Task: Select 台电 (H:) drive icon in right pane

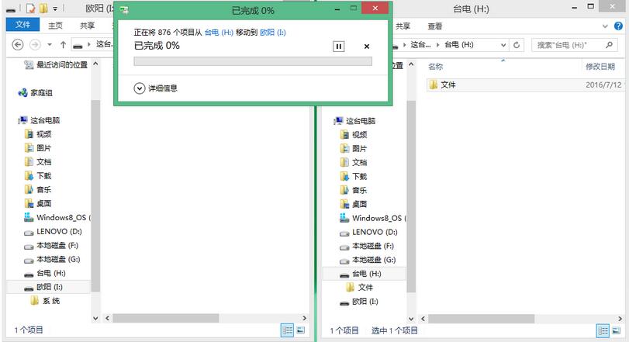Action: tap(344, 275)
